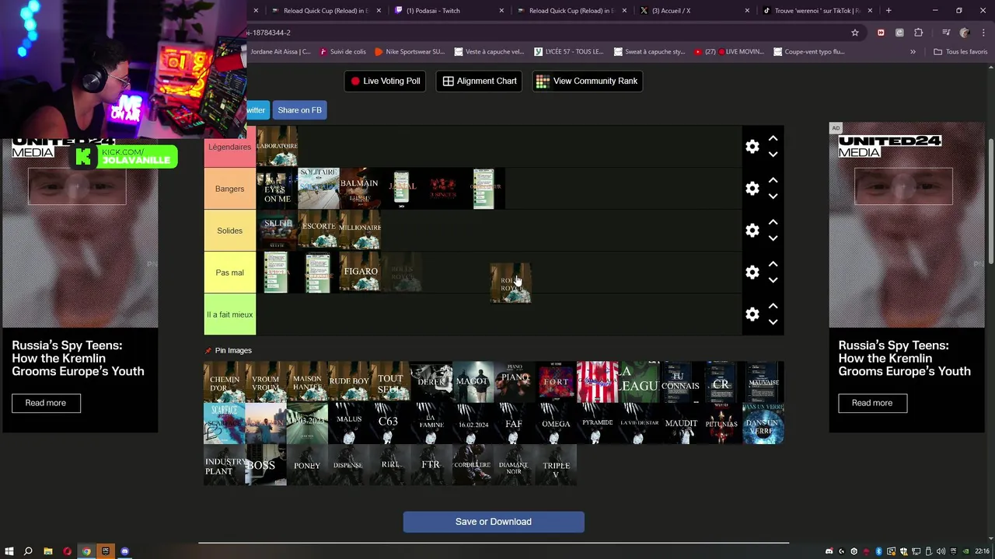Open the Alignment Chart view
This screenshot has width=995, height=559.
[x=480, y=81]
